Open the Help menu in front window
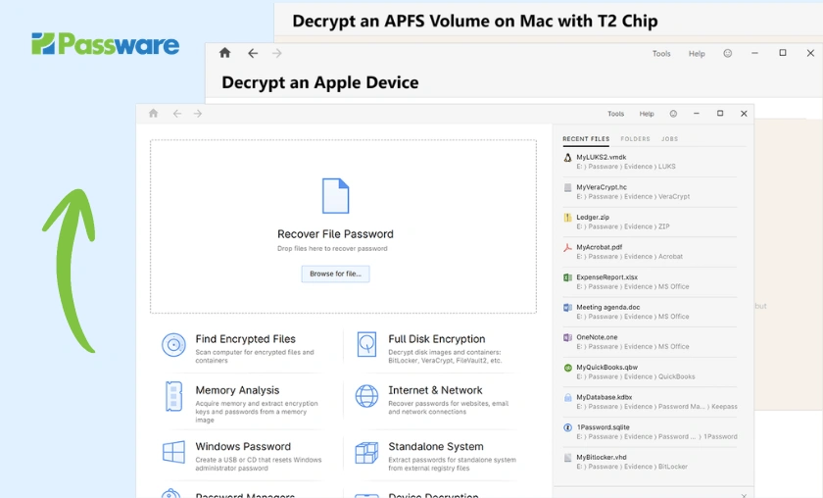This screenshot has width=823, height=498. tap(647, 114)
